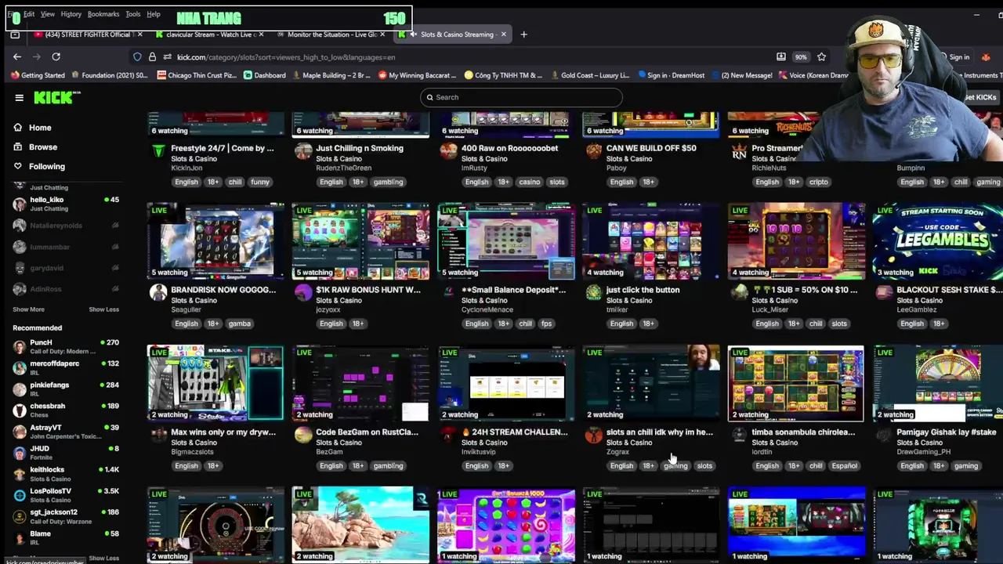Close the STREET FIGHTER Official tab
Image resolution: width=1003 pixels, height=564 pixels.
point(140,34)
